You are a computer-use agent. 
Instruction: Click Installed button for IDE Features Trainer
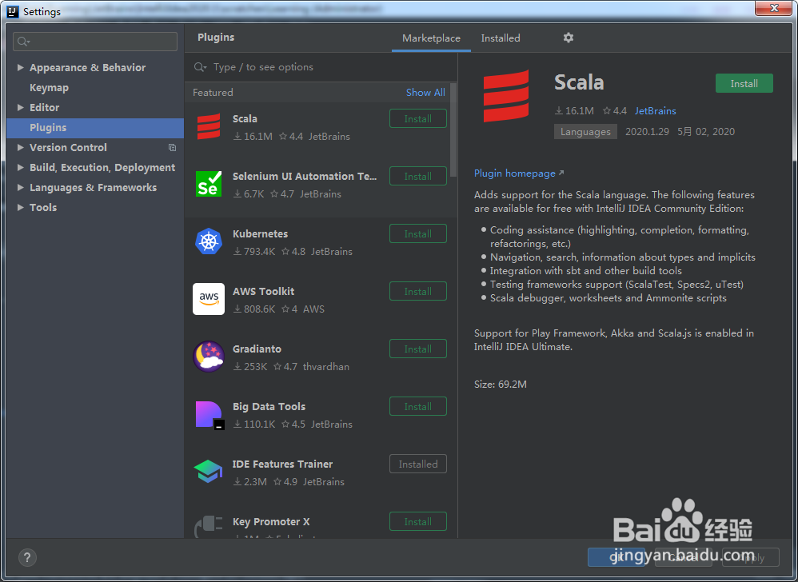(x=418, y=464)
